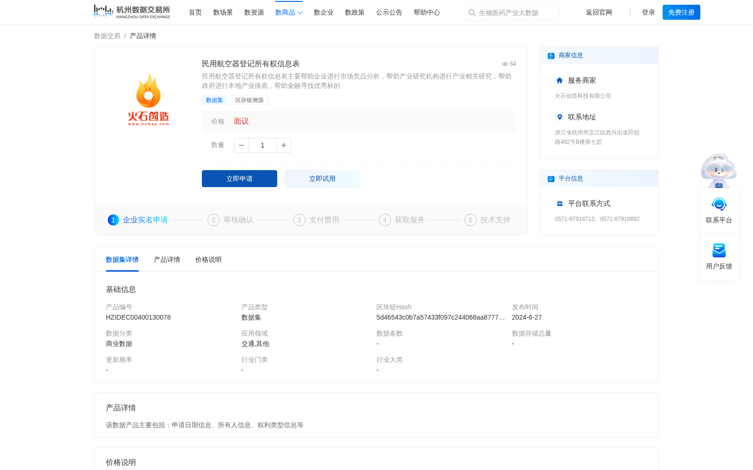Open 联系平台 customer service icon
Image resolution: width=753 pixels, height=470 pixels.
tap(719, 204)
